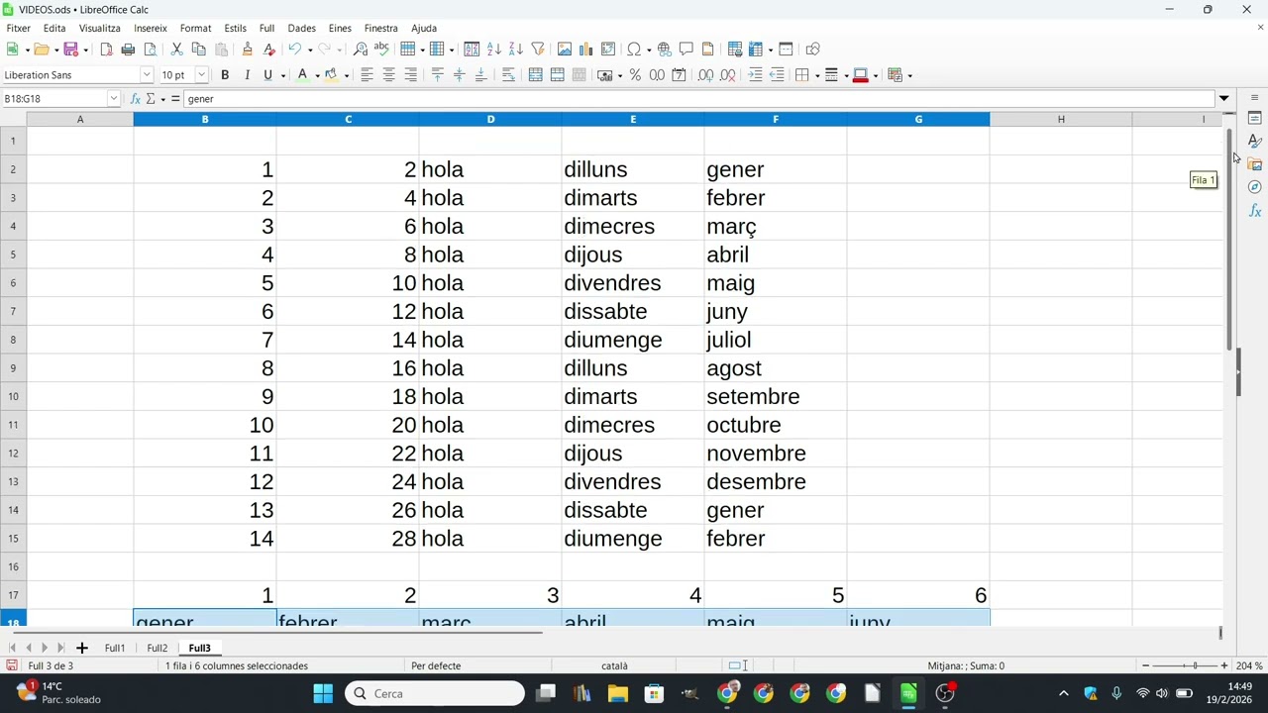Open background color dropdown arrow
1268x713 pixels.
[346, 76]
